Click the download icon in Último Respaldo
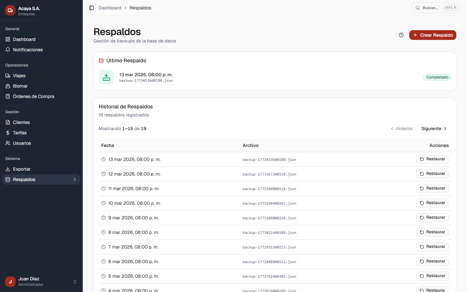This screenshot has height=292, width=467. [106, 77]
